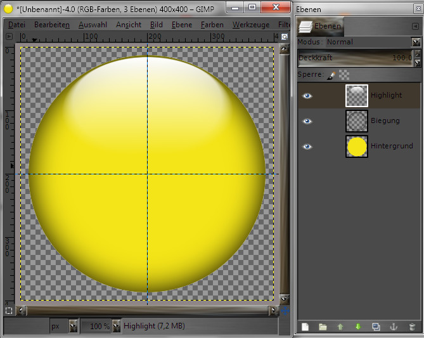Anchor the floating layer
The height and width of the screenshot is (338, 424).
pyautogui.click(x=394, y=327)
